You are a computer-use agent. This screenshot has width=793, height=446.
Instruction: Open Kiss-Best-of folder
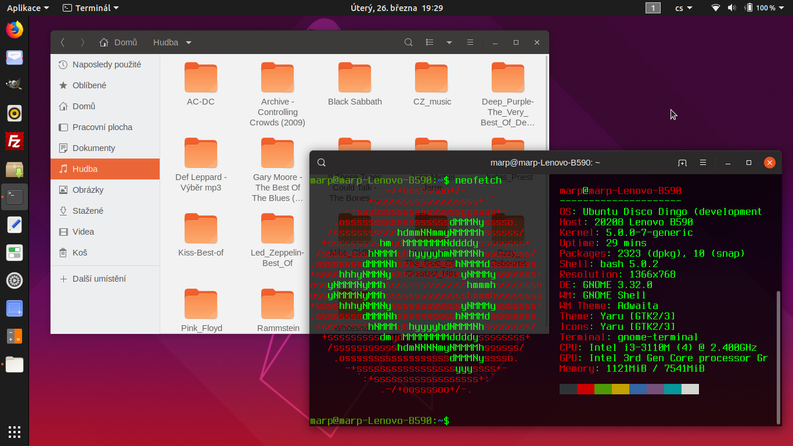(201, 235)
